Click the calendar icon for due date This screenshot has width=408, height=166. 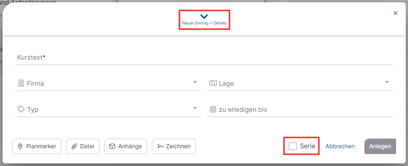[213, 109]
